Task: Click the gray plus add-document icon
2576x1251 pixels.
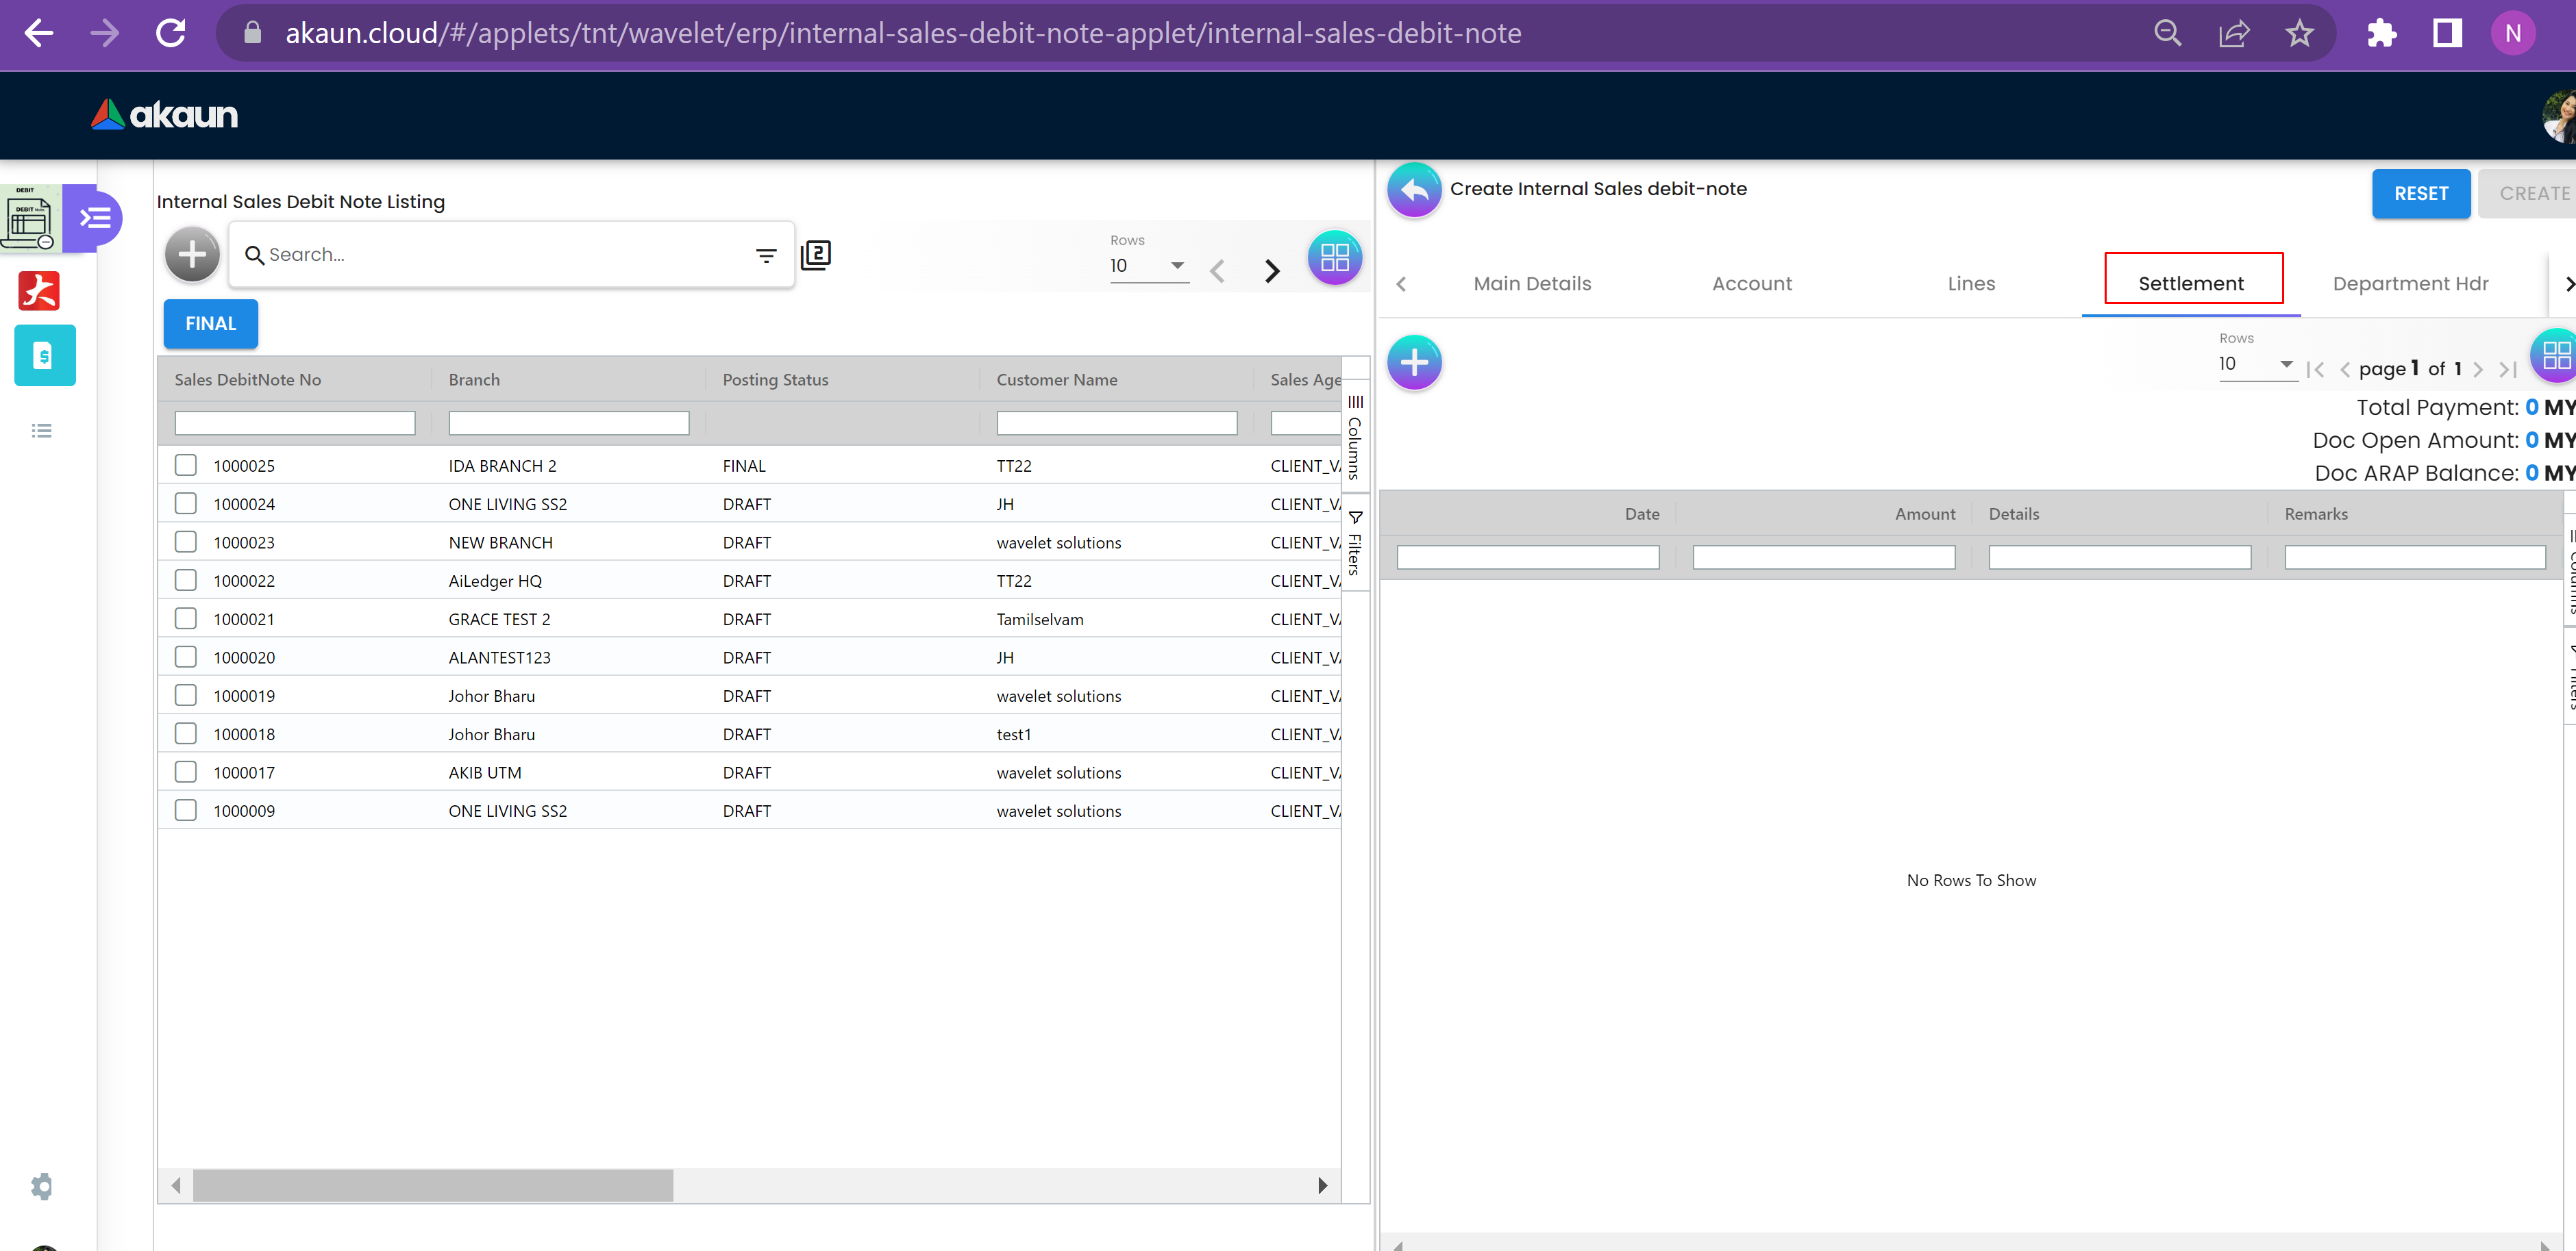Action: coord(192,255)
